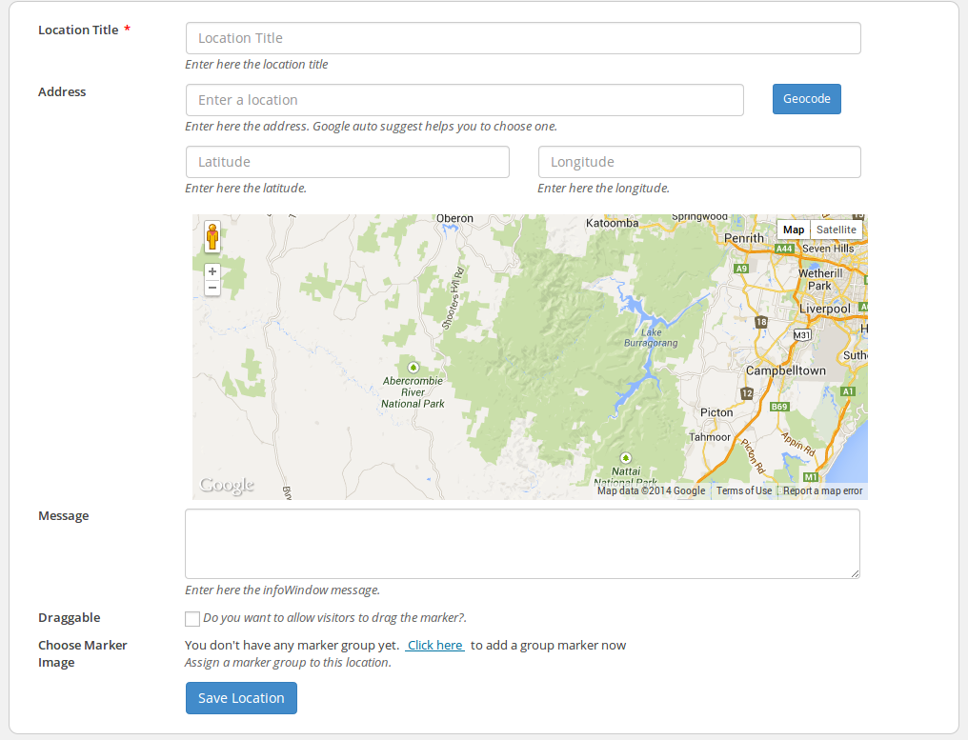Click the Appin Rd label on map

[797, 444]
